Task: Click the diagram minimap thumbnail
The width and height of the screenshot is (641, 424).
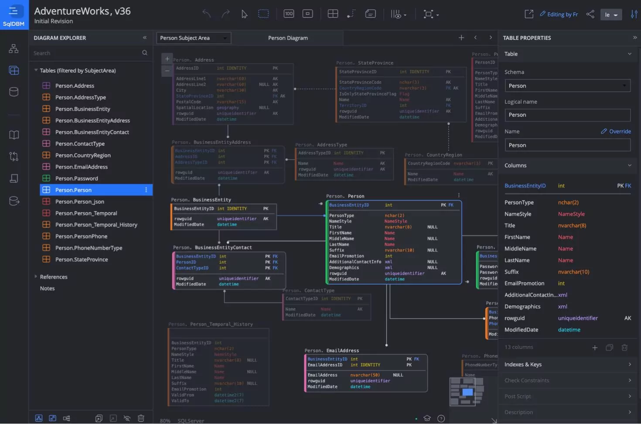Action: [x=467, y=391]
